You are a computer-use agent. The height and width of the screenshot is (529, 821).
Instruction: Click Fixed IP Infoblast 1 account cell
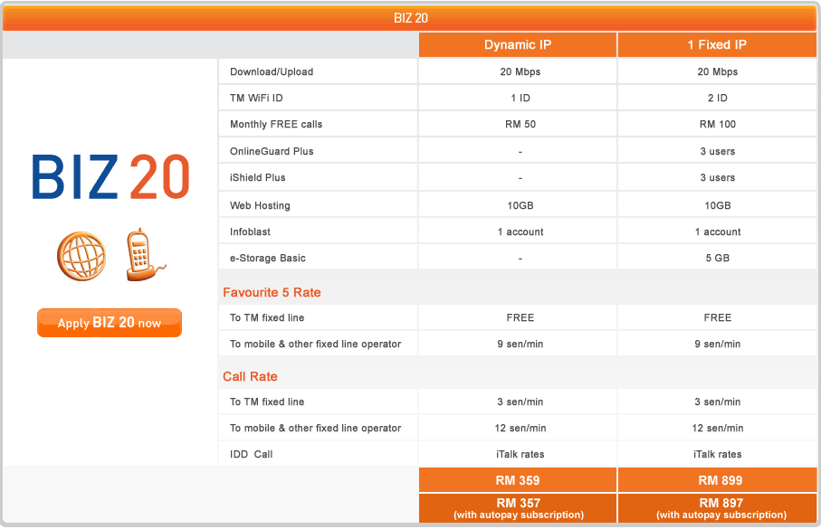717,231
